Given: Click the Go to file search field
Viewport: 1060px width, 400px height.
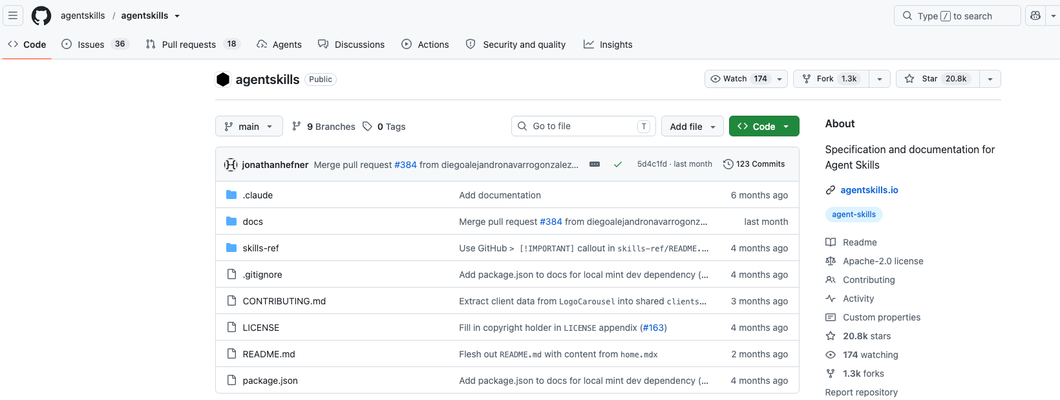Looking at the screenshot, I should (583, 126).
